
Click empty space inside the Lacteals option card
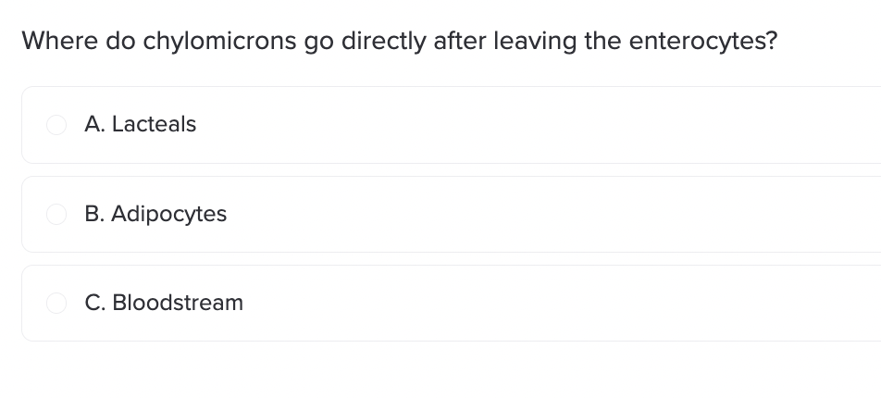pyautogui.click(x=534, y=125)
